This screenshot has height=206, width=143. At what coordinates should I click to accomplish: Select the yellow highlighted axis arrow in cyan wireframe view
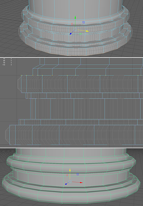click(87, 31)
